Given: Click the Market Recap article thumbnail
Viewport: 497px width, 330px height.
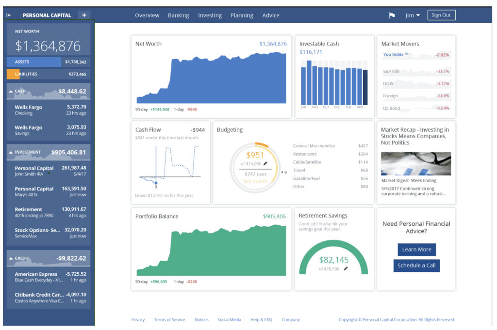Looking at the screenshot, I should [415, 164].
